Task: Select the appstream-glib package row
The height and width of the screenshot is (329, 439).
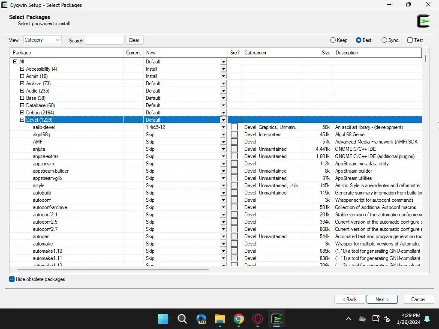Action: click(216, 178)
